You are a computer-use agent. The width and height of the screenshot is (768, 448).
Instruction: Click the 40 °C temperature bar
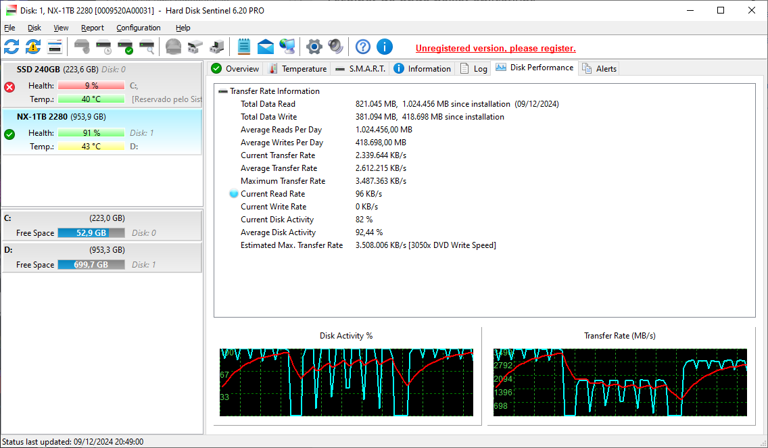click(91, 99)
